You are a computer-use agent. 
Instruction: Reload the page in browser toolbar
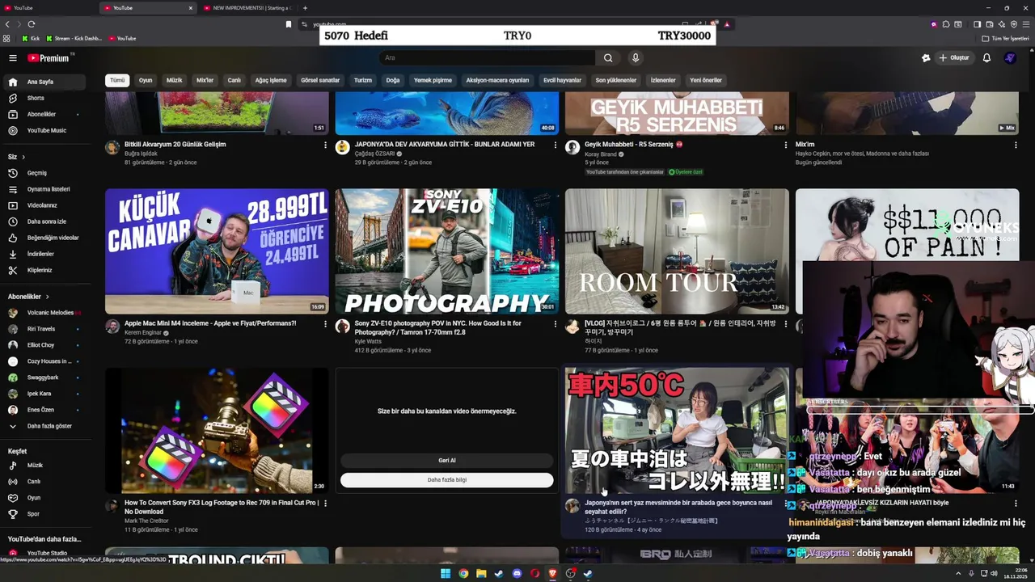(32, 24)
